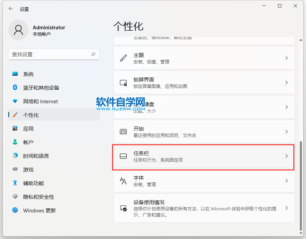Image resolution: width=306 pixels, height=239 pixels.
Task: Click the 应用 apps icon
Action: click(15, 128)
